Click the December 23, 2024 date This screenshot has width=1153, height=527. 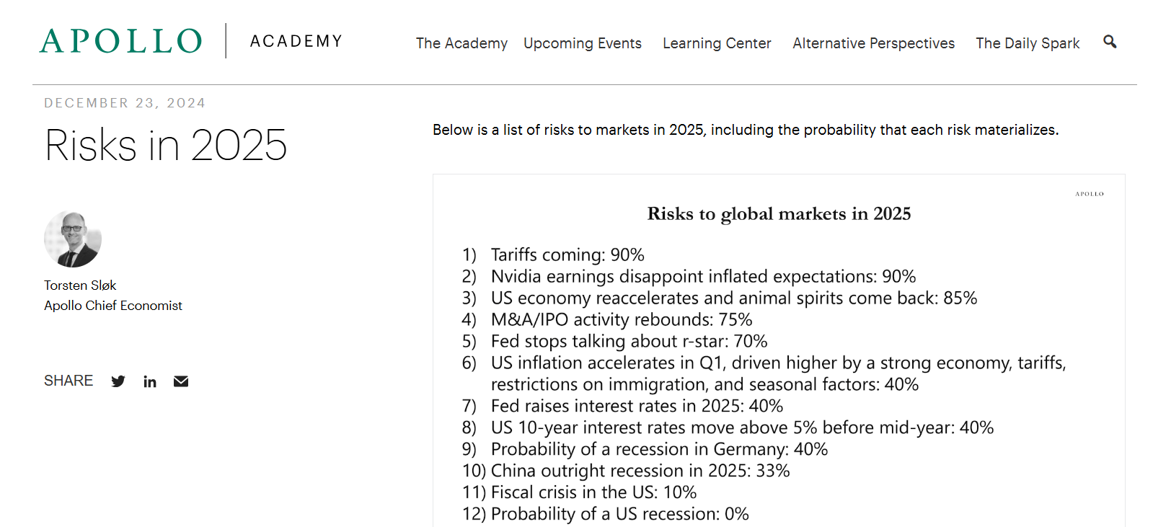[124, 102]
